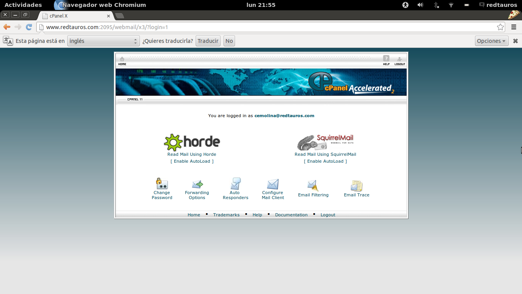522x294 pixels.
Task: Click the Traducir button
Action: click(208, 41)
